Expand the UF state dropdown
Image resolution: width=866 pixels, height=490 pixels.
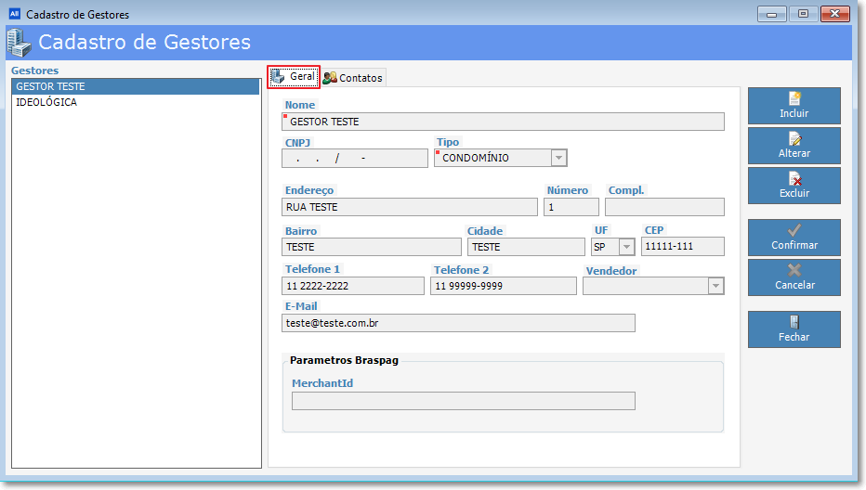click(x=626, y=247)
